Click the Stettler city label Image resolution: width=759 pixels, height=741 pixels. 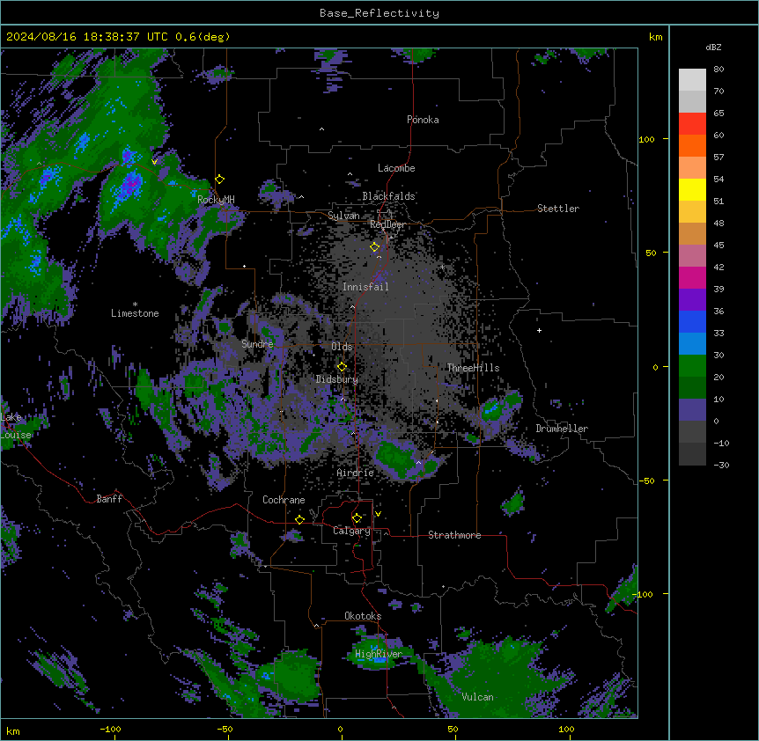[x=558, y=209]
